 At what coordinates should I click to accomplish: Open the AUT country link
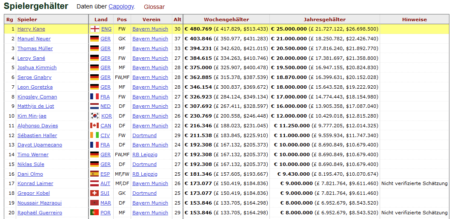pyautogui.click(x=106, y=183)
